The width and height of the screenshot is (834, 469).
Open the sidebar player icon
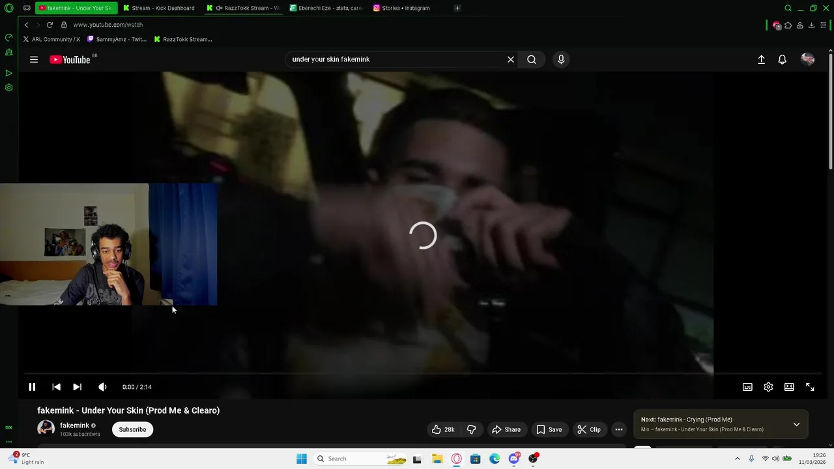pyautogui.click(x=8, y=73)
